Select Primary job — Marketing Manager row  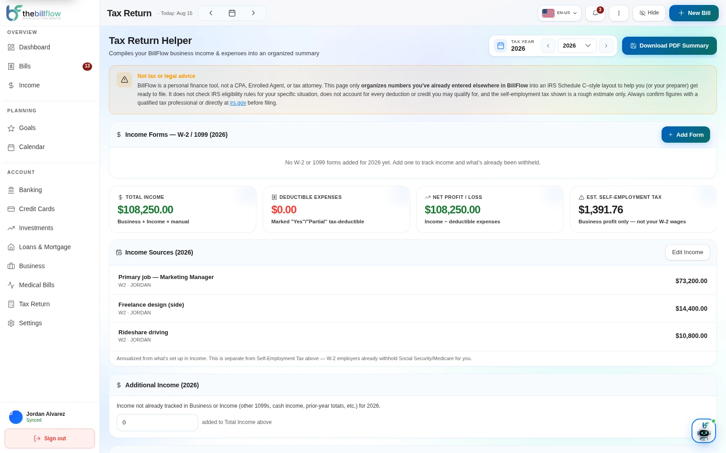412,281
